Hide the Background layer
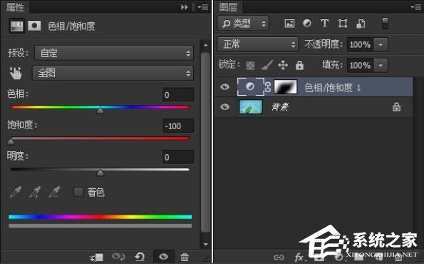This screenshot has height=264, width=424. click(x=224, y=107)
